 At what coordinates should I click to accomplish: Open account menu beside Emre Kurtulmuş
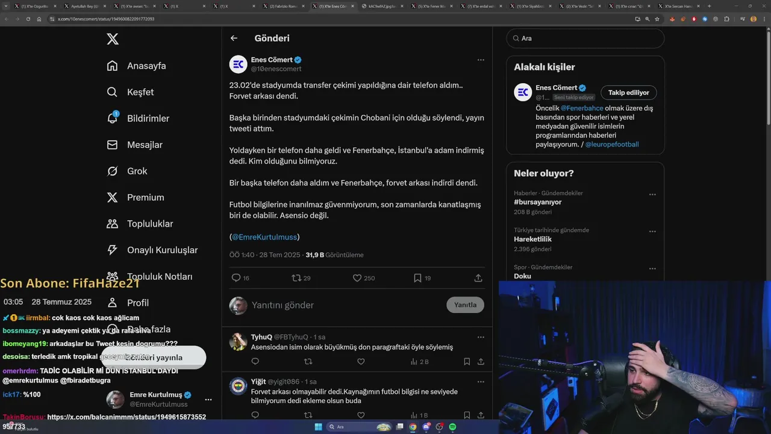208,400
